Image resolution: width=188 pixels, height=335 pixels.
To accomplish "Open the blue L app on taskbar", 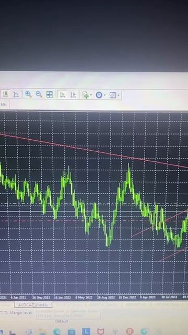I will point(86,331).
